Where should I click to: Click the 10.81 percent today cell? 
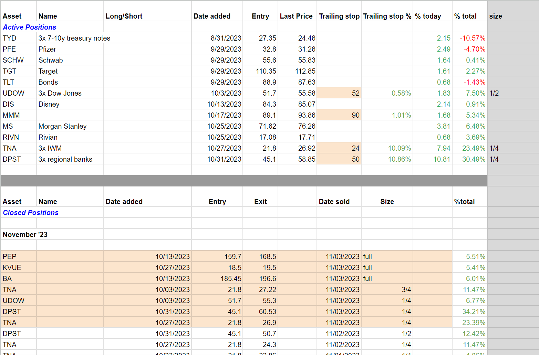coord(433,159)
